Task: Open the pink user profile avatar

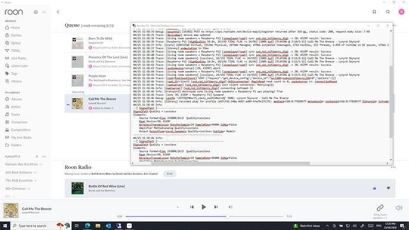Action: [401, 12]
